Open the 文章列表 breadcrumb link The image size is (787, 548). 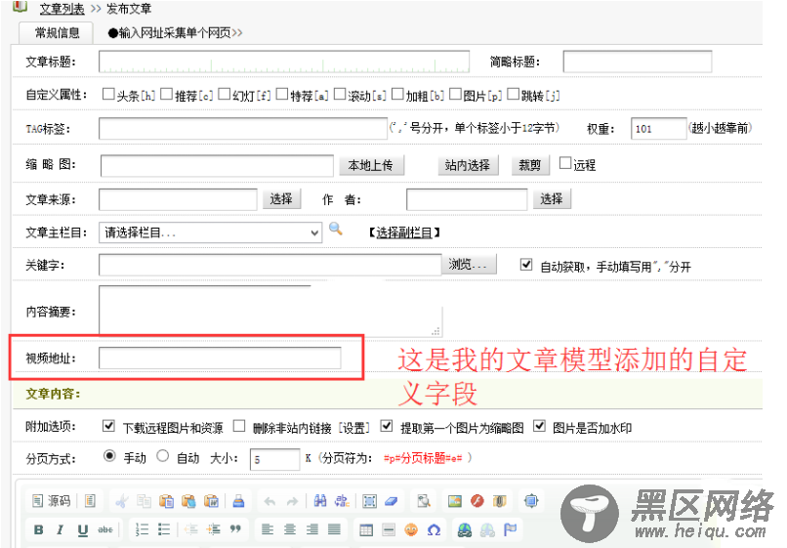coord(62,9)
